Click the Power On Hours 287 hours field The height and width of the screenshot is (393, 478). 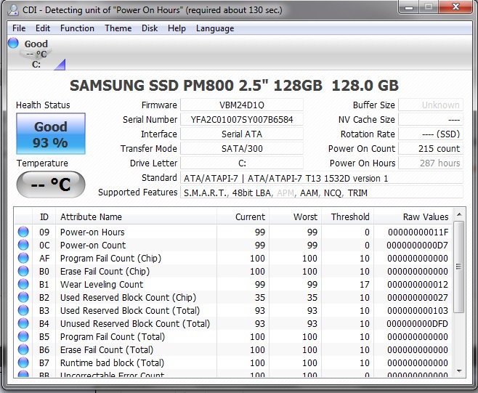click(x=431, y=163)
